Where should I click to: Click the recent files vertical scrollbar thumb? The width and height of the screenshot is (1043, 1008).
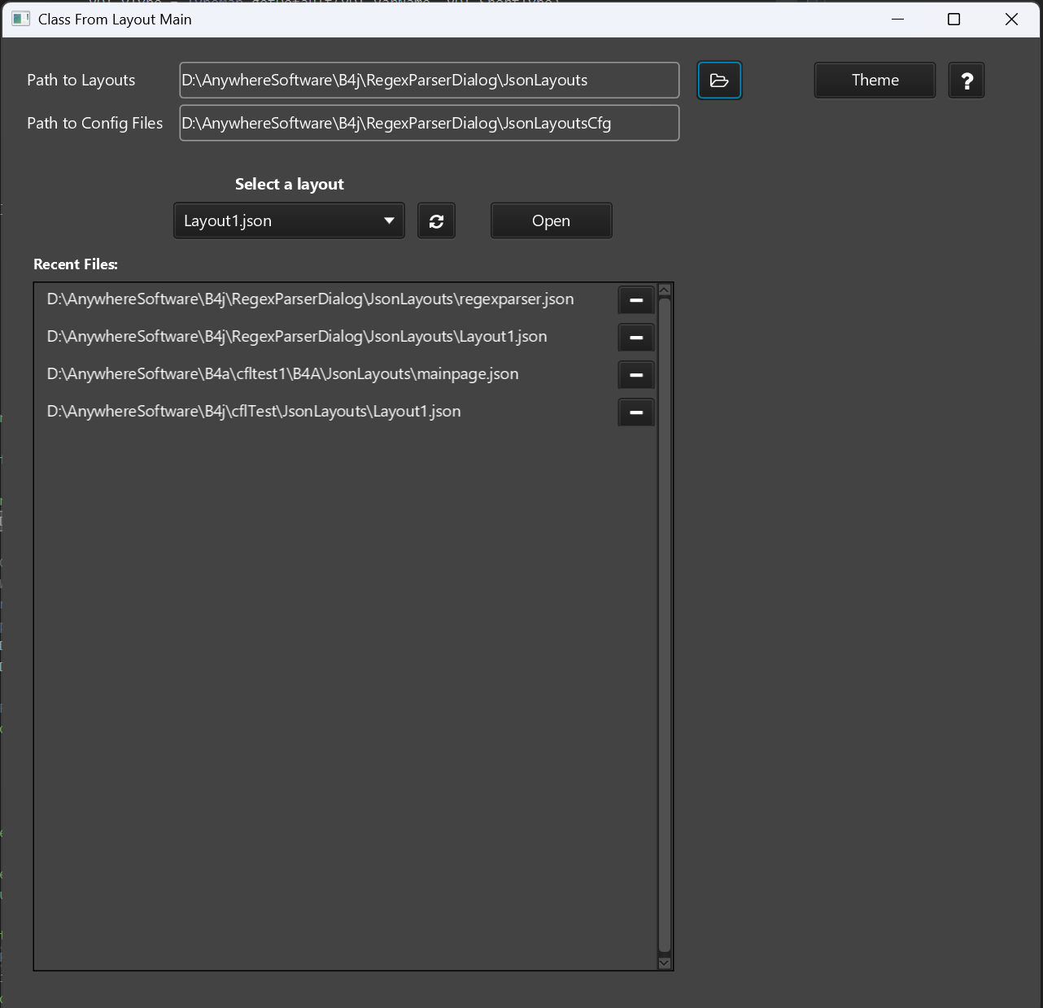click(664, 625)
